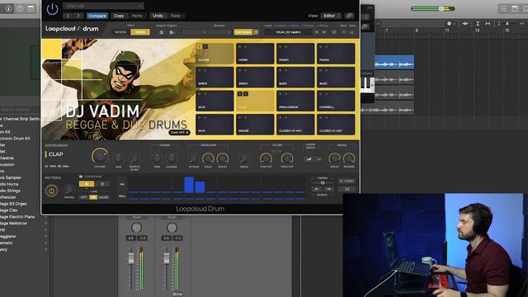Mute the Clap pad
Viewport: 528px width, 297px height.
pyautogui.click(x=240, y=94)
